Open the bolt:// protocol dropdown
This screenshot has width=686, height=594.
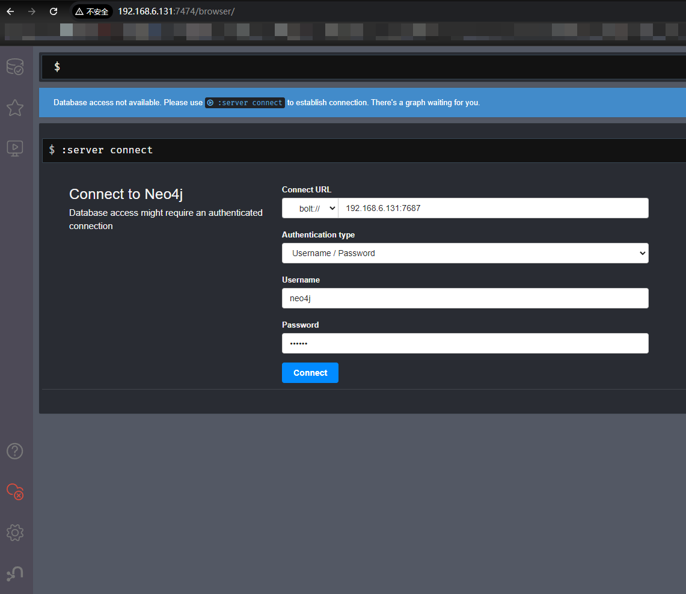coord(310,208)
